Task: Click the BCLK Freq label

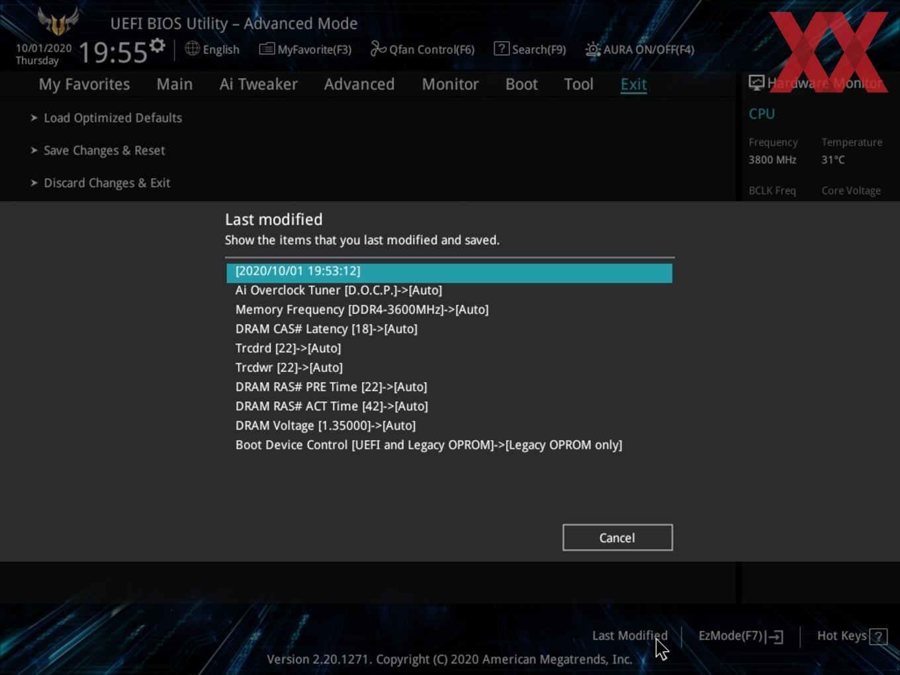Action: point(772,191)
